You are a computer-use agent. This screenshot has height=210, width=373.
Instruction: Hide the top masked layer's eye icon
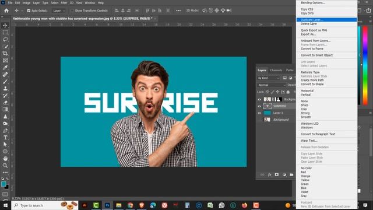(x=259, y=100)
